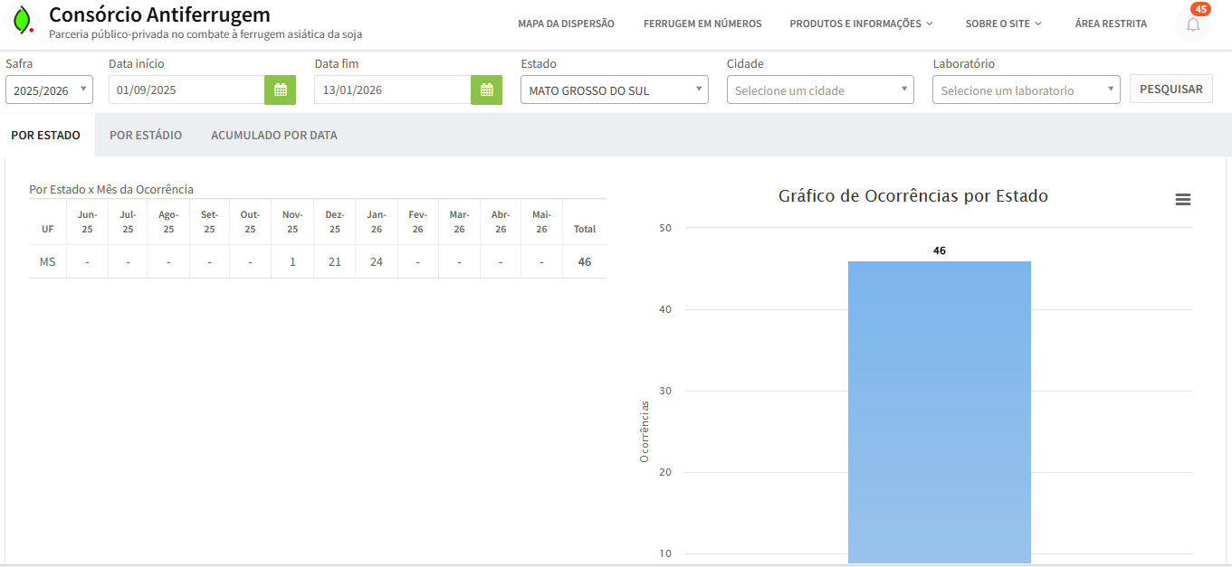The image size is (1232, 567).
Task: Expand the Produtos e Informações menu
Action: 860,24
